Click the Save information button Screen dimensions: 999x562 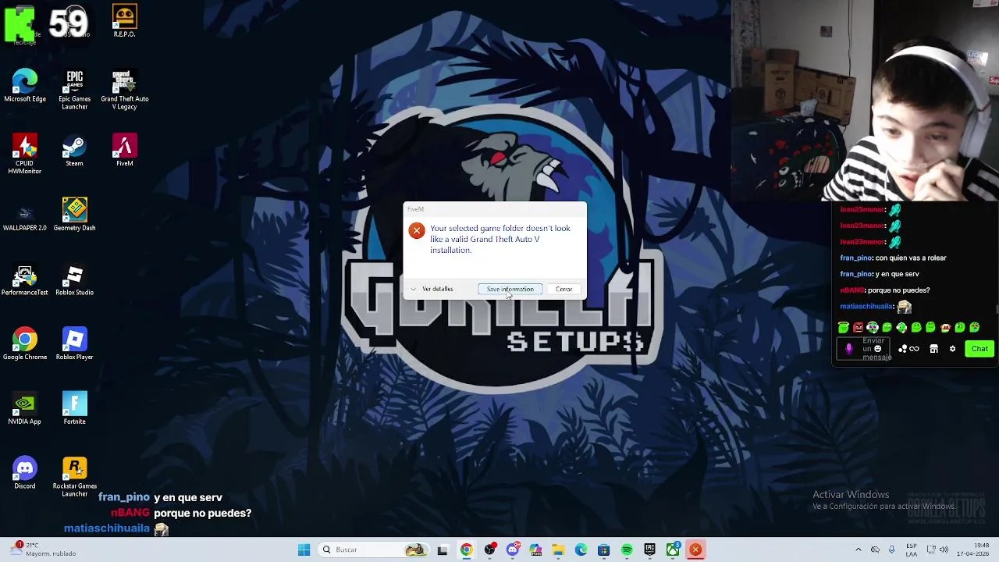510,290
